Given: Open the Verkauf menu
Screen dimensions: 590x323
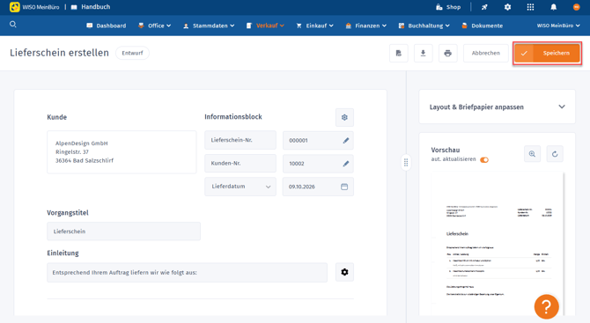Looking at the screenshot, I should [265, 26].
